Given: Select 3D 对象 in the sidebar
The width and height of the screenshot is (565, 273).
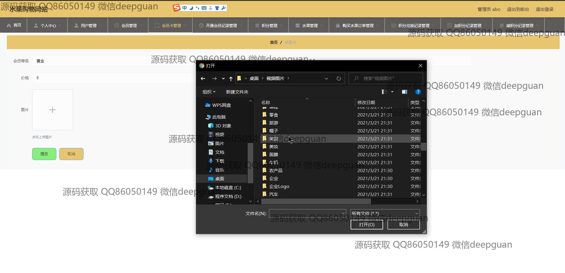Looking at the screenshot, I should (223, 126).
